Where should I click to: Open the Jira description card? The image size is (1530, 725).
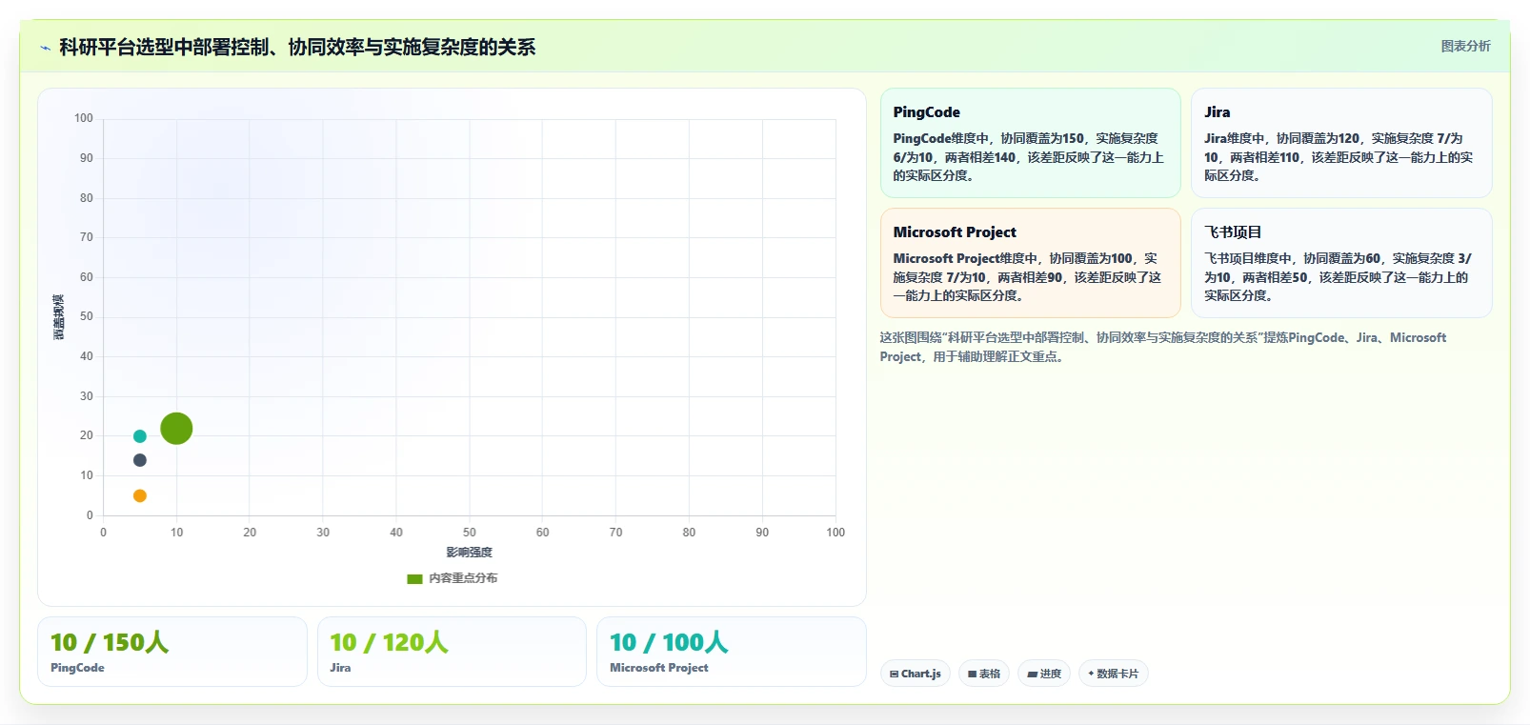click(1341, 143)
